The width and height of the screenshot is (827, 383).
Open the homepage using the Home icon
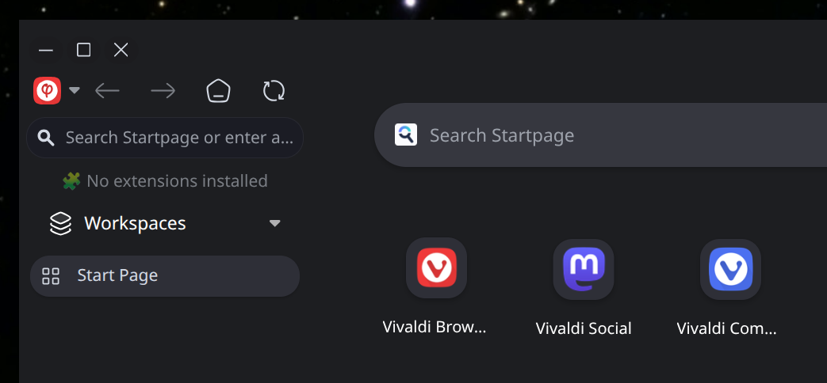(218, 91)
